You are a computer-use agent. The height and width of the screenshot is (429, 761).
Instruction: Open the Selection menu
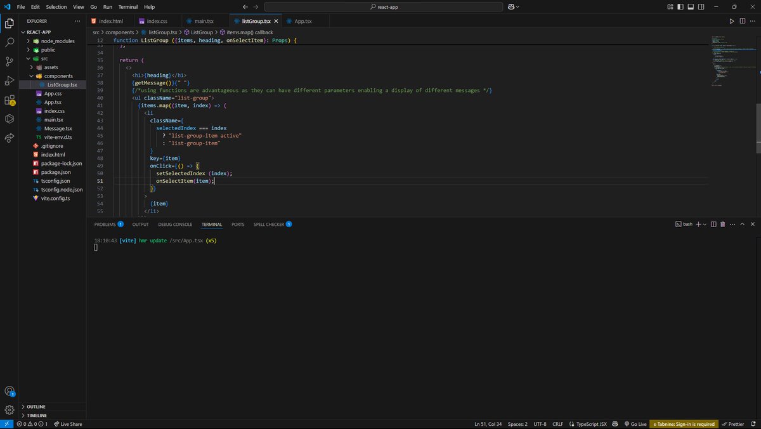[56, 6]
